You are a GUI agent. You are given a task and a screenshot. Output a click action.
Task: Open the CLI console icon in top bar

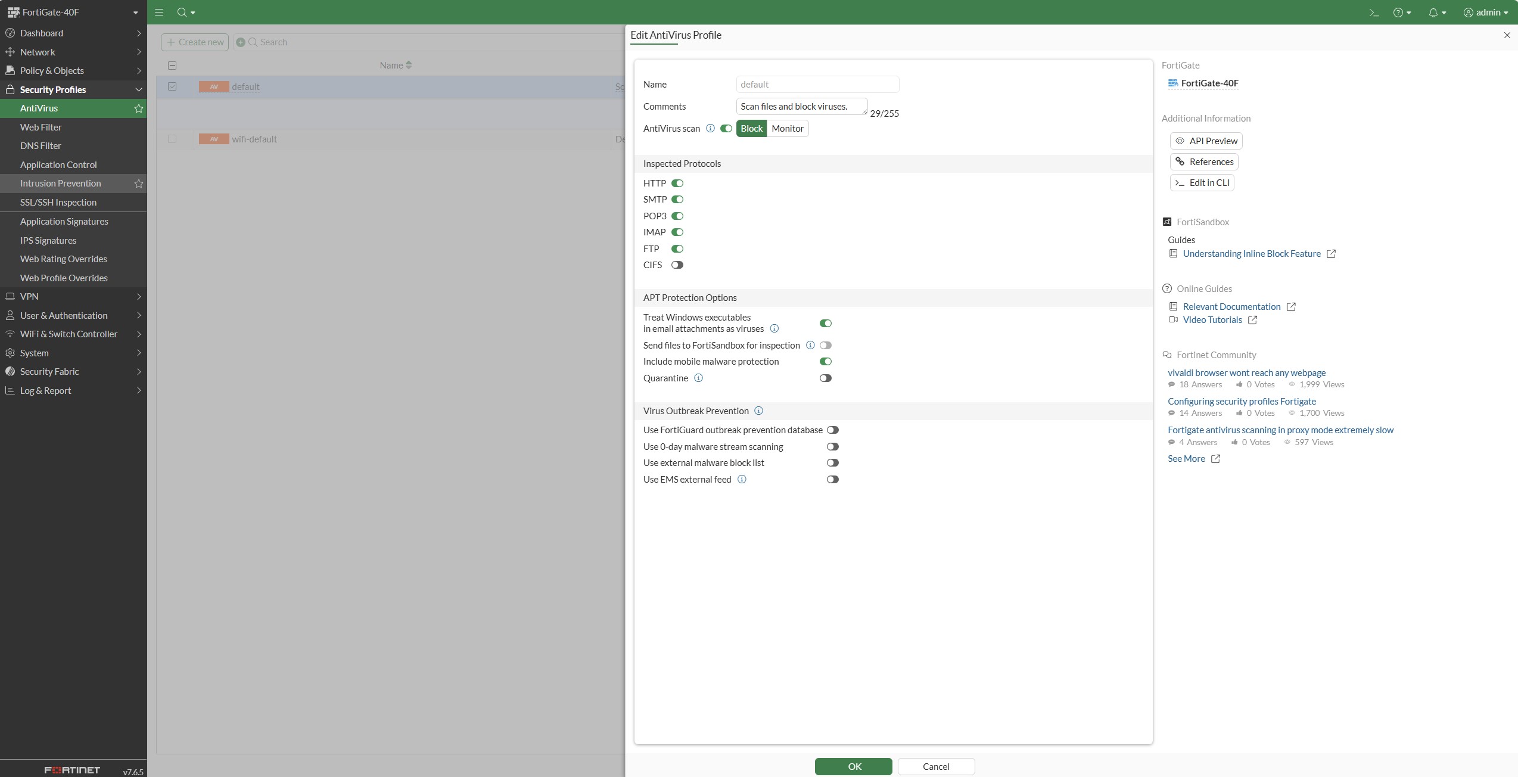tap(1374, 12)
